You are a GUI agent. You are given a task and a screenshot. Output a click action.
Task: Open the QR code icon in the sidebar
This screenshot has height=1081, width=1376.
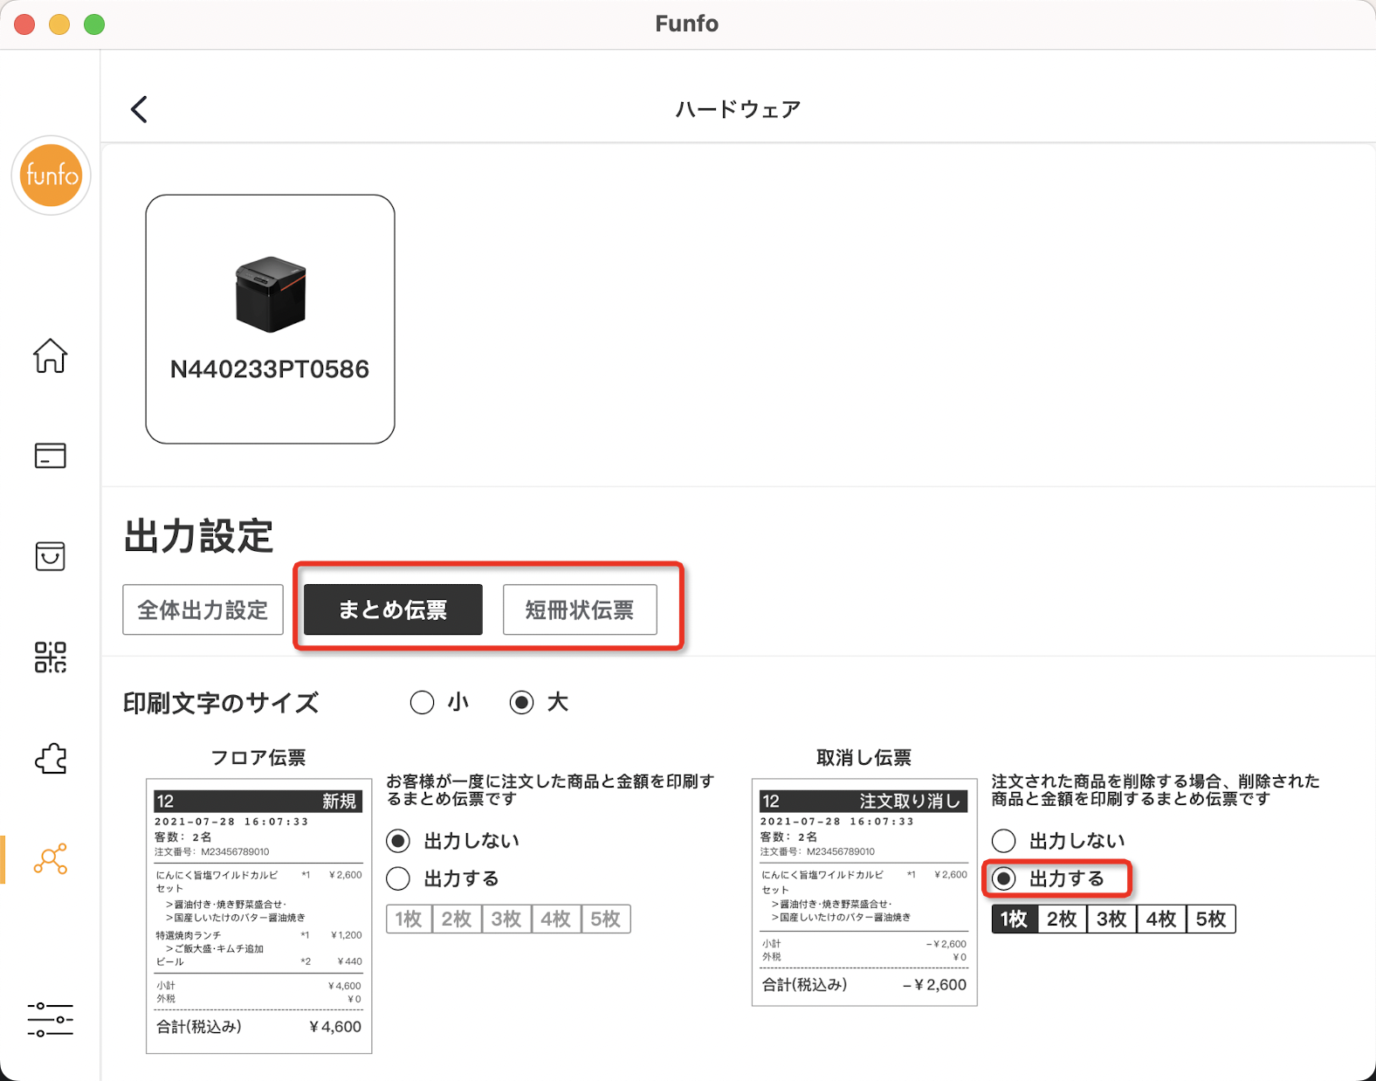pyautogui.click(x=50, y=657)
